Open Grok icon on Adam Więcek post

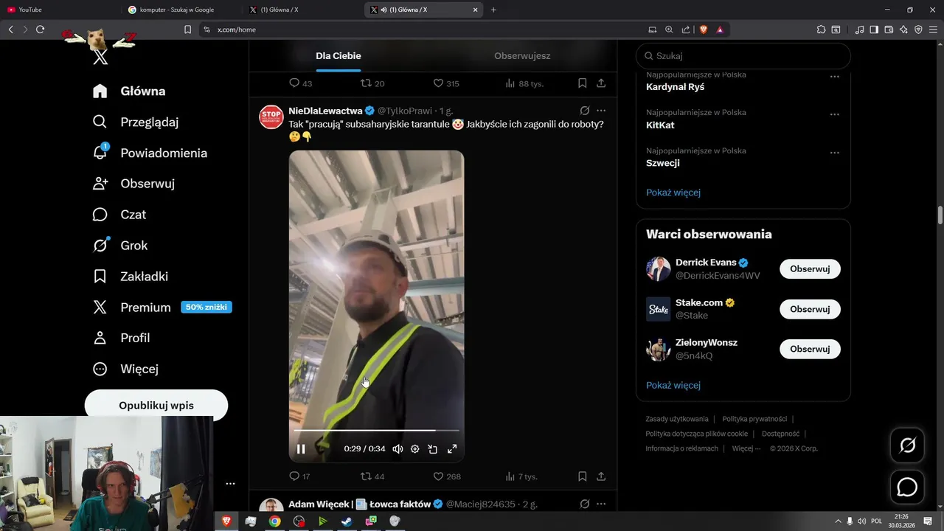coord(584,504)
